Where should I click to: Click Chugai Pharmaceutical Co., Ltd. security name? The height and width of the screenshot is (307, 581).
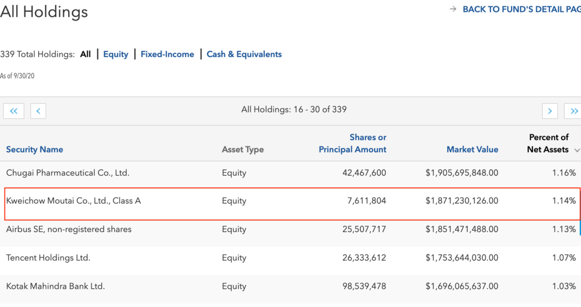[x=68, y=173]
